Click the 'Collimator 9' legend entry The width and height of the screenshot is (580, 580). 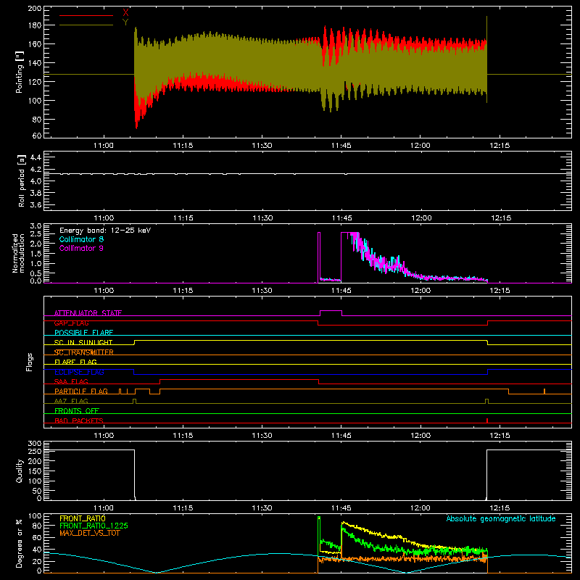81,248
